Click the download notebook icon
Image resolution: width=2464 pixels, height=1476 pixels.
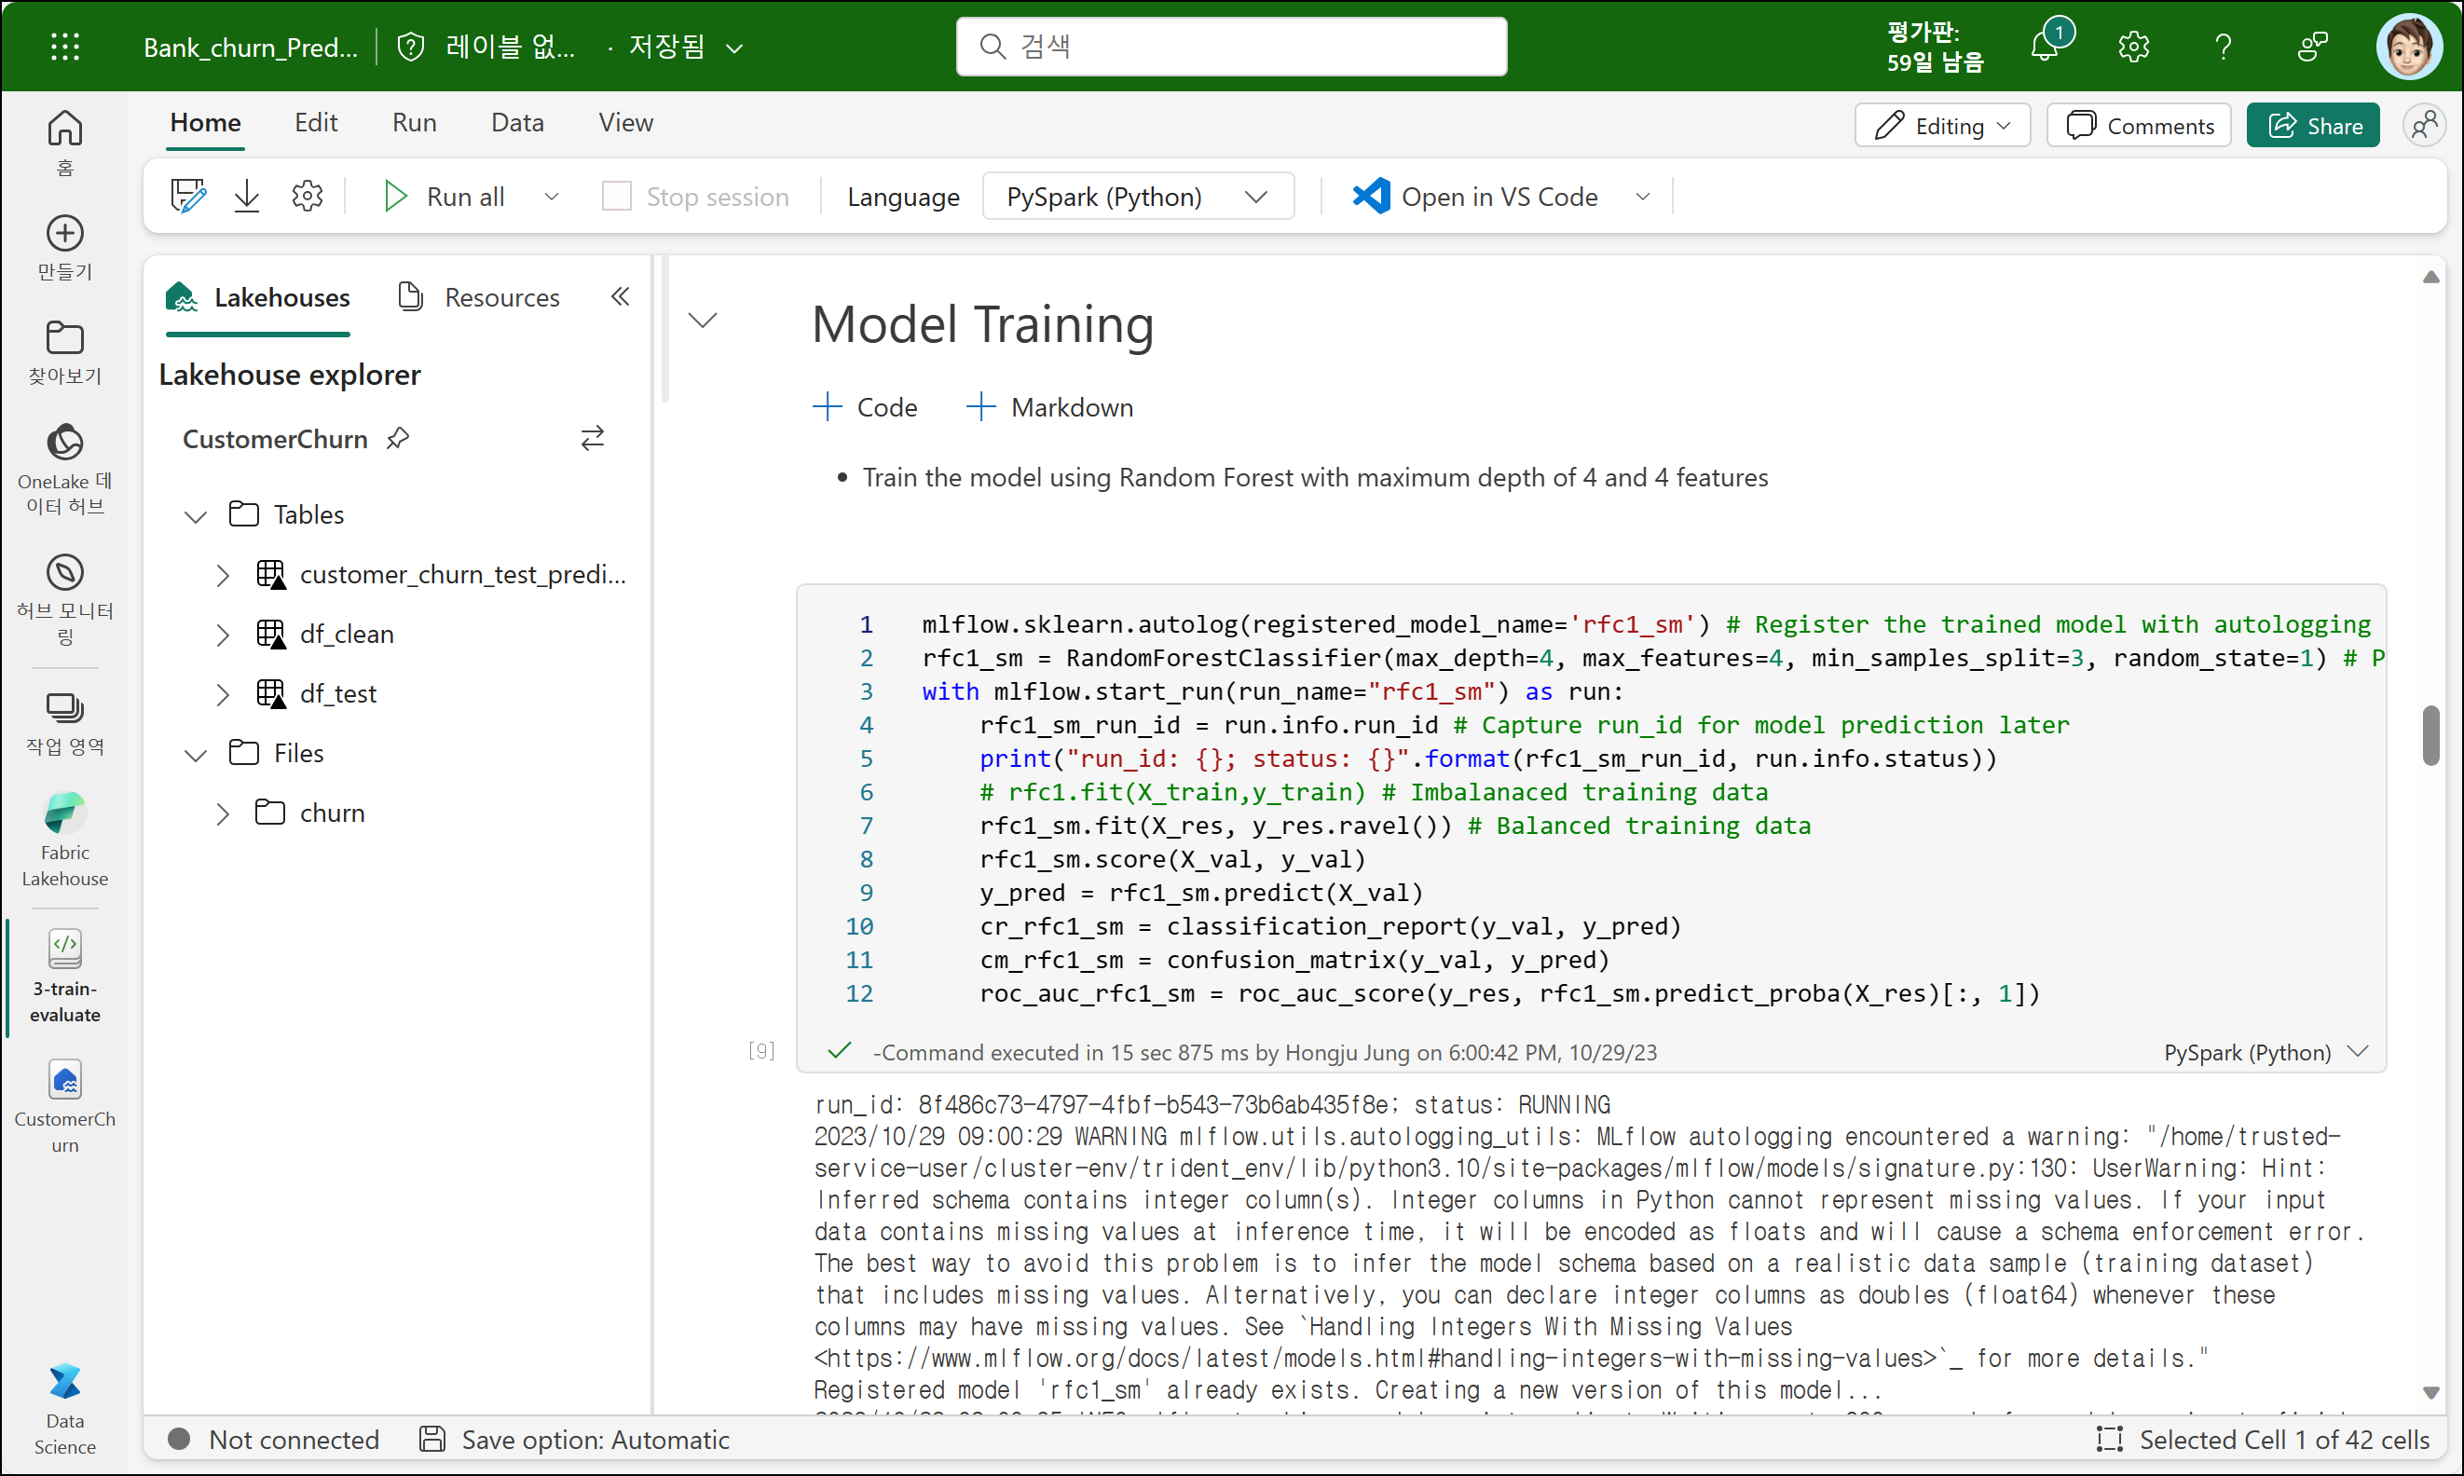point(247,196)
